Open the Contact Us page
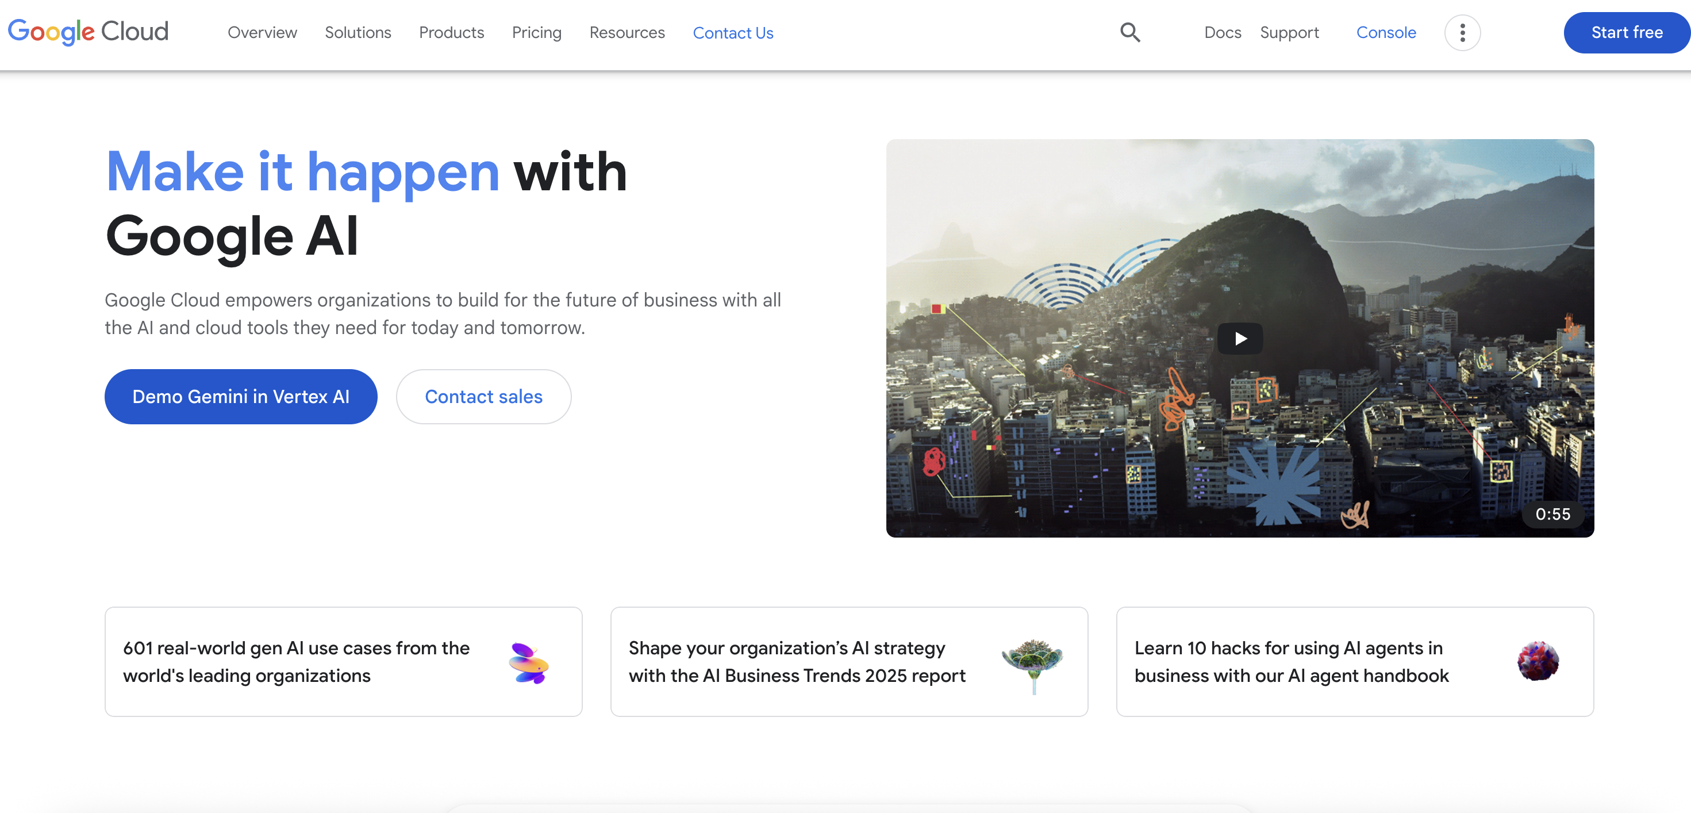The image size is (1691, 813). pyautogui.click(x=733, y=32)
